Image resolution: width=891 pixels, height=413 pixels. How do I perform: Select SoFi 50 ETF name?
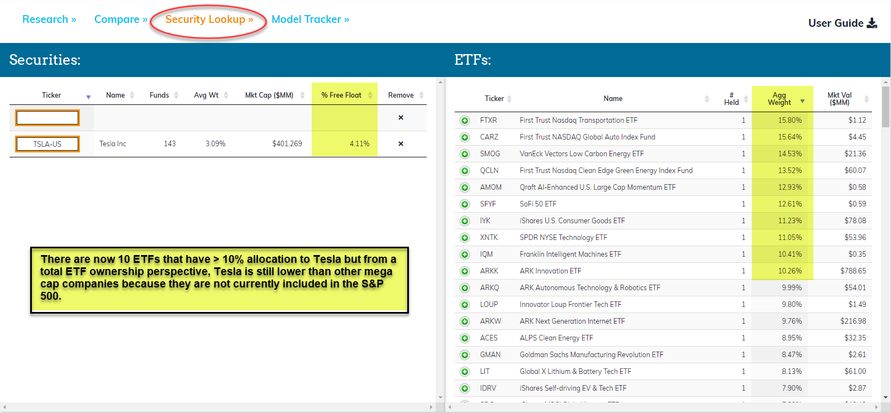tap(538, 204)
